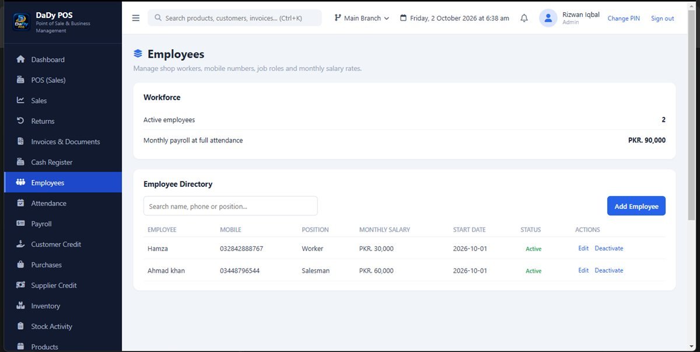Edit the Ahmad khan record

tap(583, 270)
